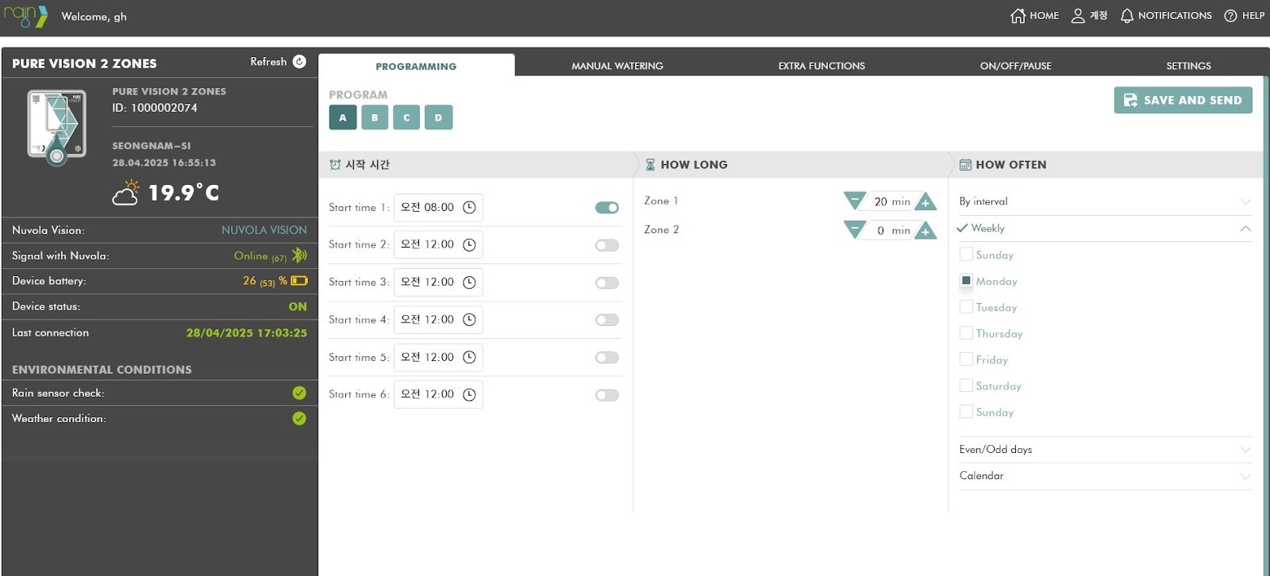Viewport: 1270px width, 576px height.
Task: Go to the Home page link
Action: tap(1034, 16)
